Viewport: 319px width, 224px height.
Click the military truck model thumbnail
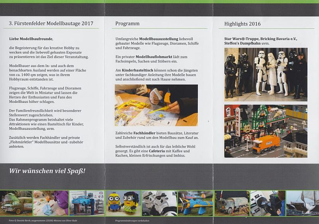pyautogui.click(x=232, y=203)
